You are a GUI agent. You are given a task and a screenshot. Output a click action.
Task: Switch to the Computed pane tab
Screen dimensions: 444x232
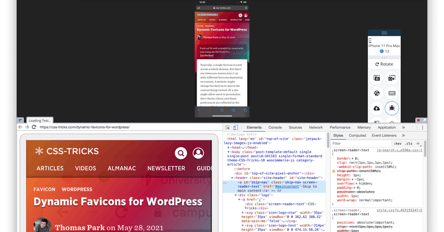coord(357,135)
